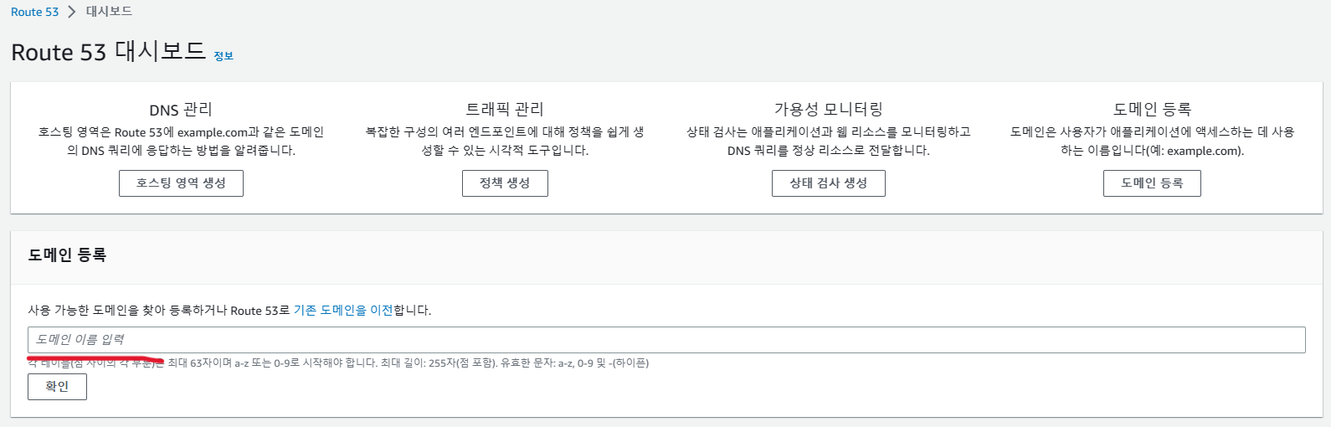This screenshot has height=427, width=1331.
Task: Click the Route 53 대시보드 page title
Action: tap(109, 52)
